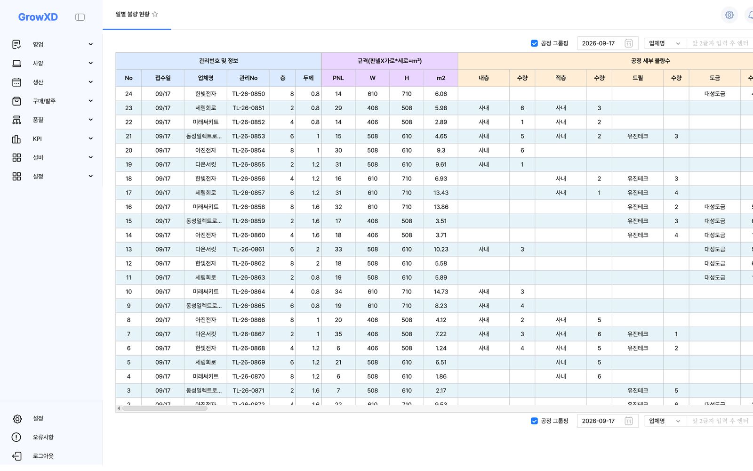Click the 오류사항 alert circle icon
753x471 pixels.
tap(16, 437)
